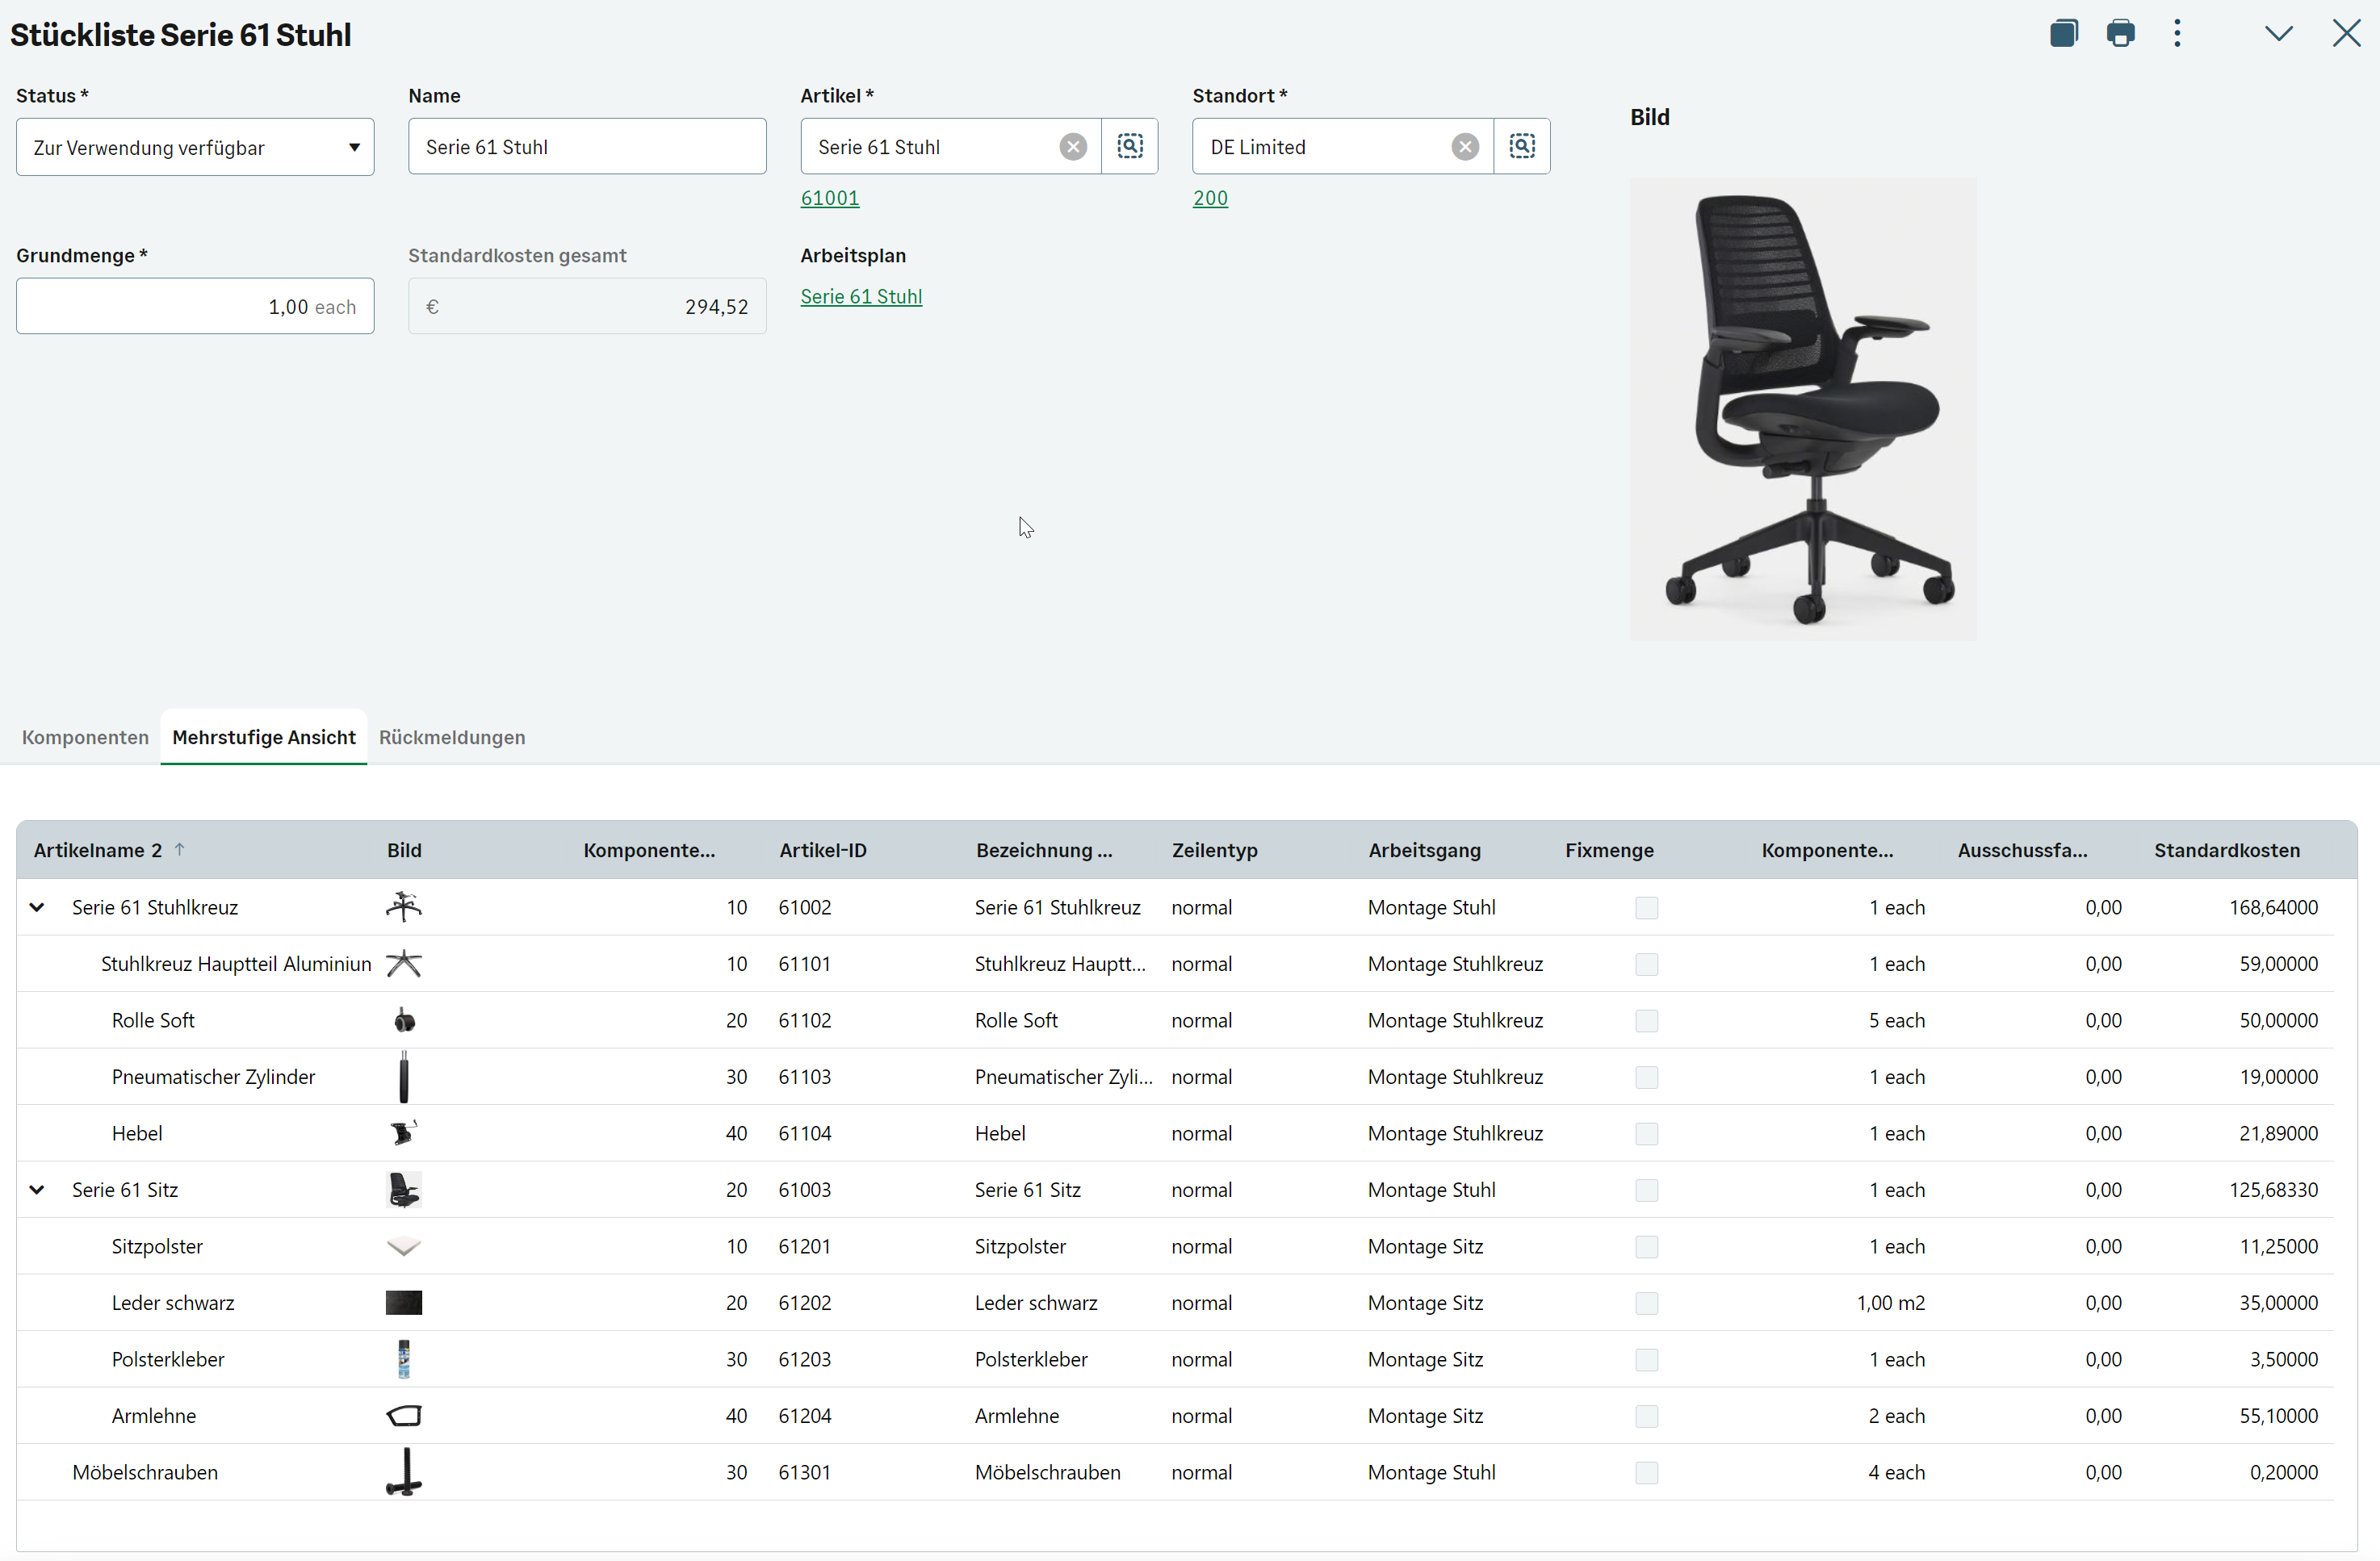Click the print icon
The height and width of the screenshot is (1561, 2380).
[2120, 33]
